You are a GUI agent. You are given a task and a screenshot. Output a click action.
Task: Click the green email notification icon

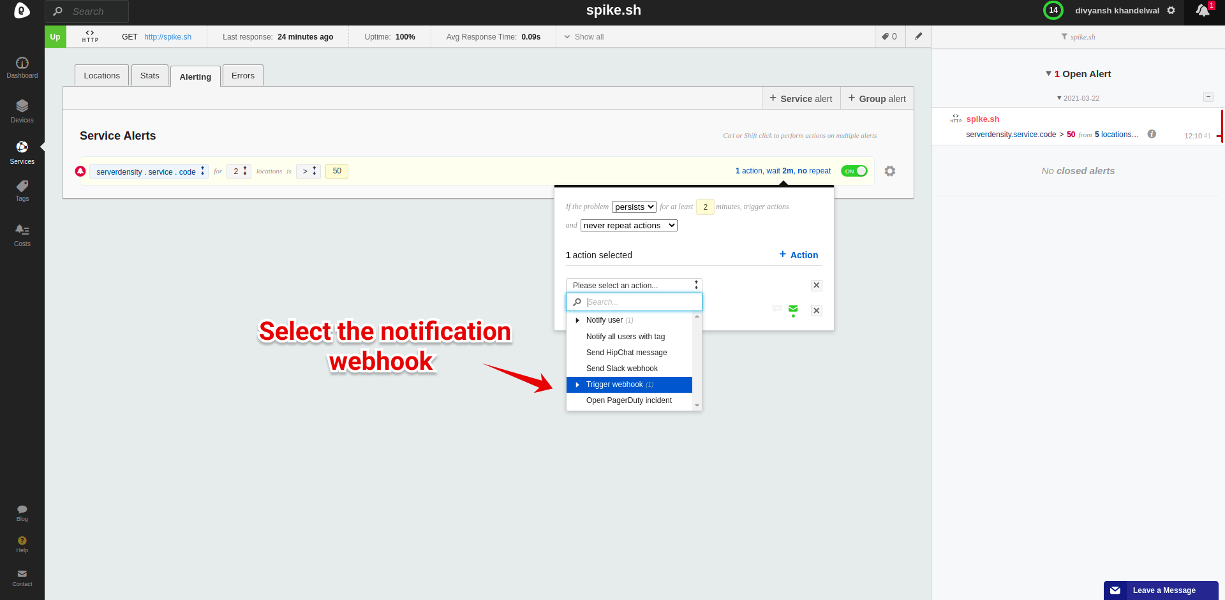pyautogui.click(x=793, y=310)
